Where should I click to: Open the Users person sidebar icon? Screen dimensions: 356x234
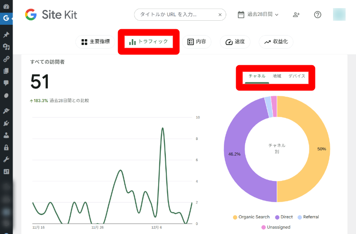[x=6, y=135]
